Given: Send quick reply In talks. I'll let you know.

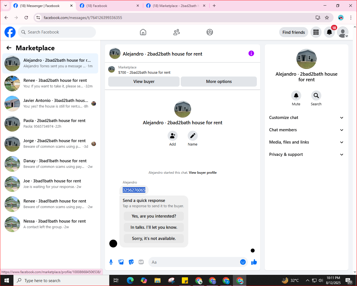Looking at the screenshot, I should pos(154,227).
